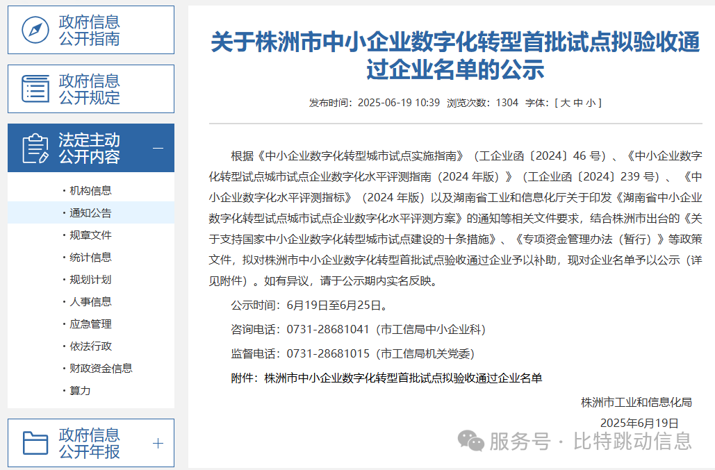
Task: Expand the 政府信息公开年报 section
Action: click(158, 442)
